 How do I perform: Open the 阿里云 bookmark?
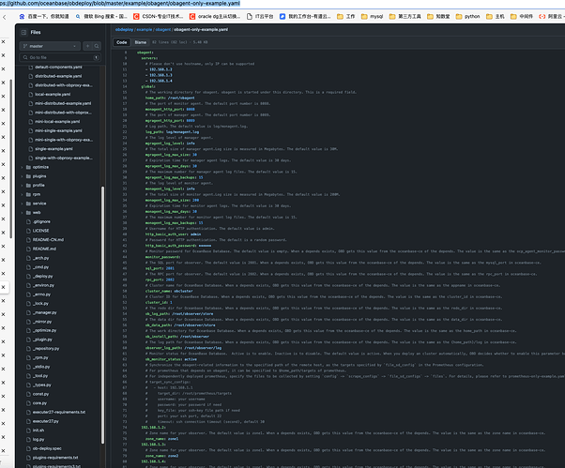[551, 17]
